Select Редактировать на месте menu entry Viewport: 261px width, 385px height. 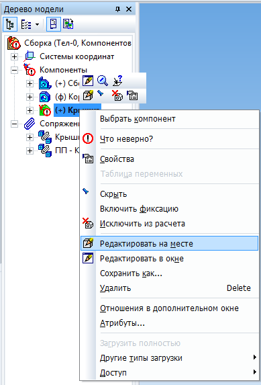(x=170, y=244)
